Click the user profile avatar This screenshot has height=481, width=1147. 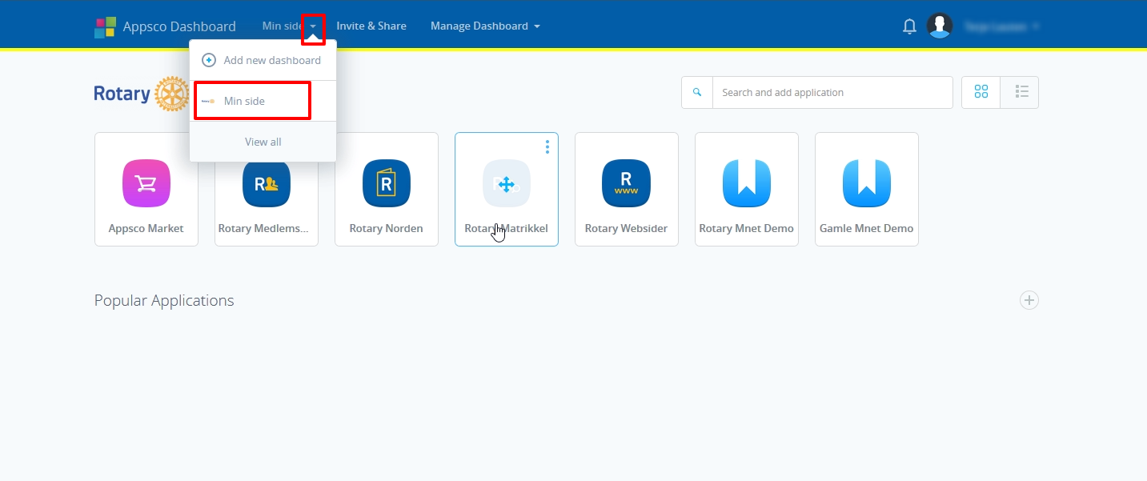point(940,26)
